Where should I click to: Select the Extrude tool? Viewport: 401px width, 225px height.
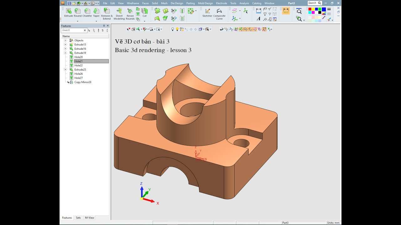coord(68,12)
